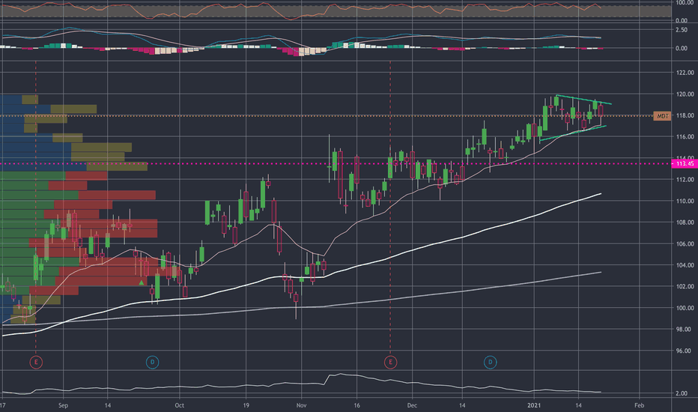The height and width of the screenshot is (412, 698).
Task: Click the 122.00 price axis label
Action: [x=685, y=73]
